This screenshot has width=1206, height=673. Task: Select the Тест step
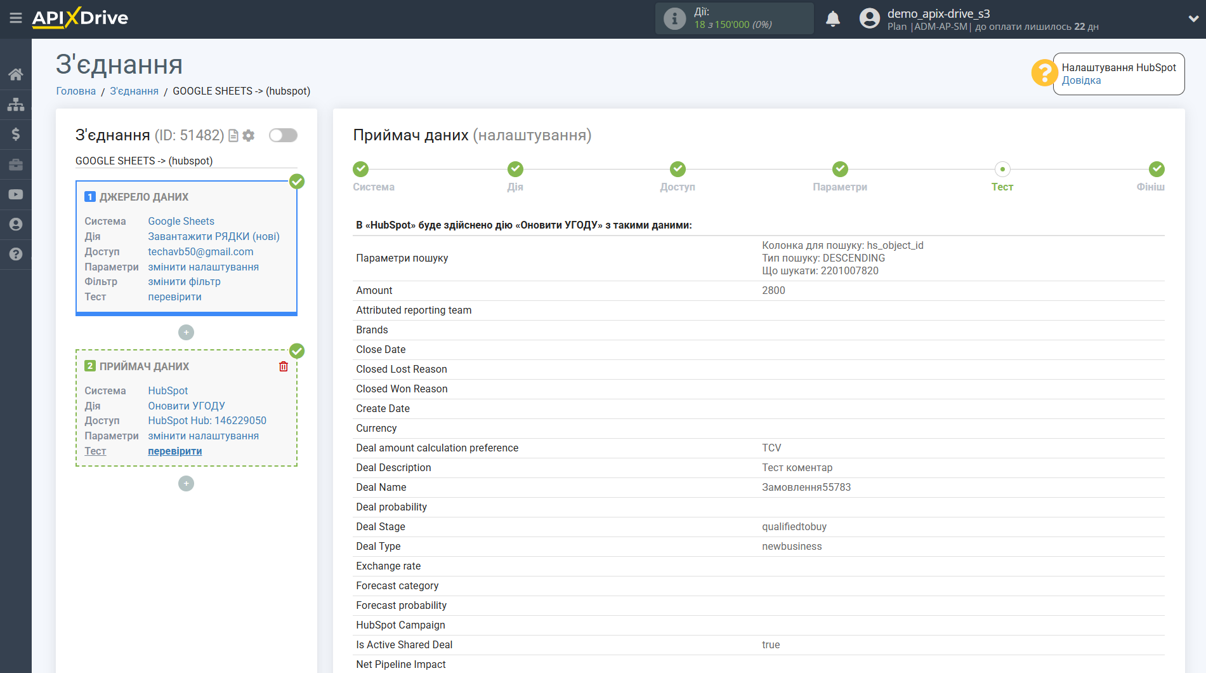coord(1002,169)
